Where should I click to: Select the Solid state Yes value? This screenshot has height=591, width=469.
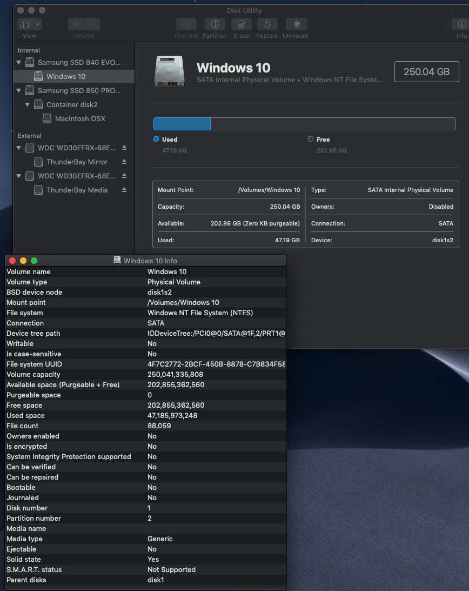tap(153, 559)
